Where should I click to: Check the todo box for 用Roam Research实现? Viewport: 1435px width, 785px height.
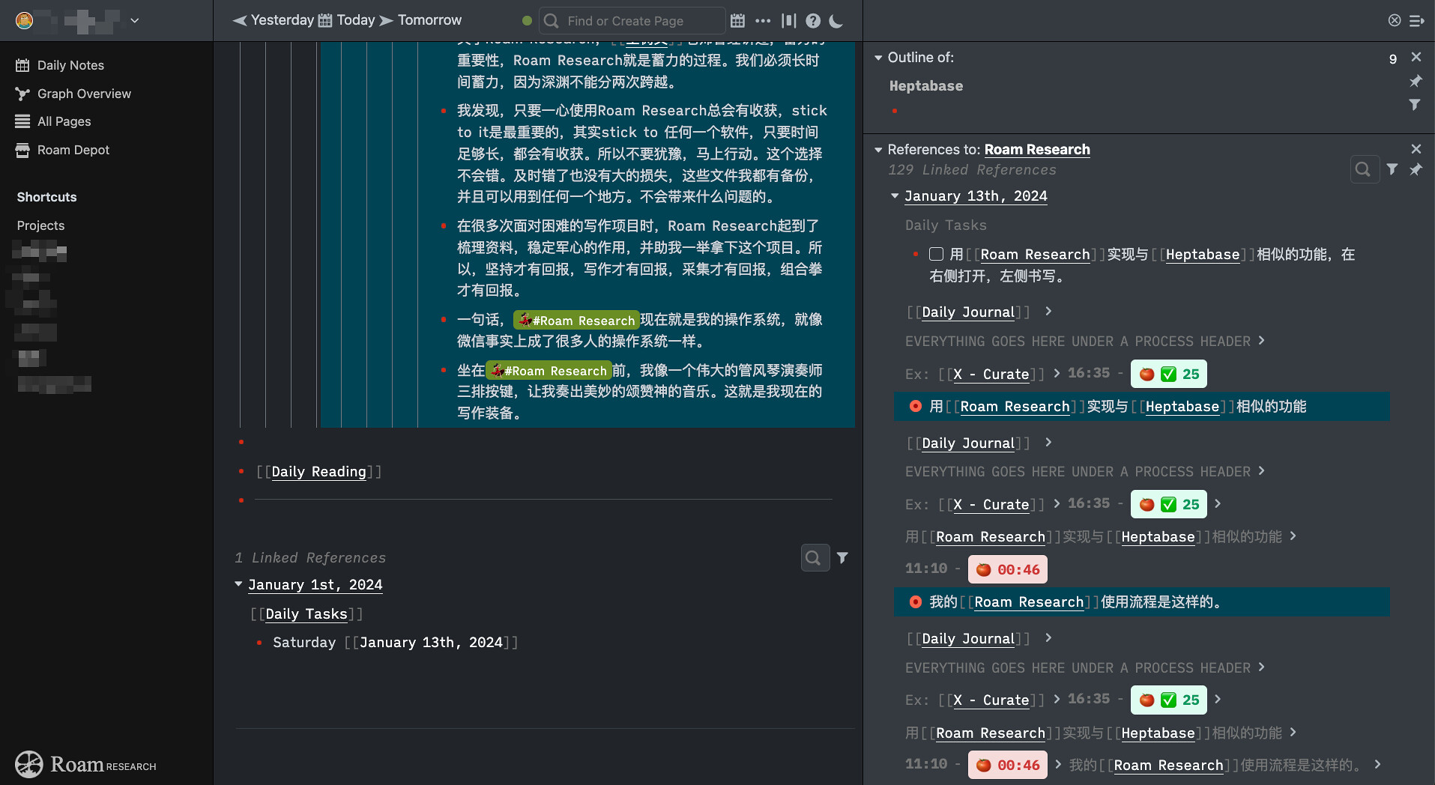[x=936, y=254]
